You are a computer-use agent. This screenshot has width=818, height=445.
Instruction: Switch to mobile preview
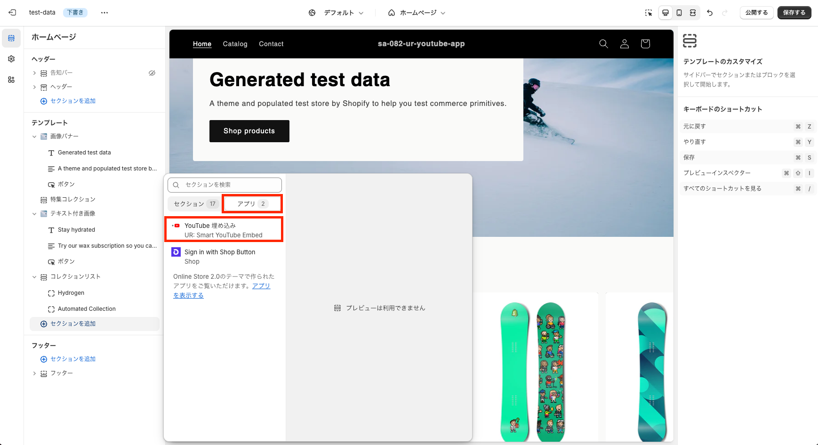679,13
